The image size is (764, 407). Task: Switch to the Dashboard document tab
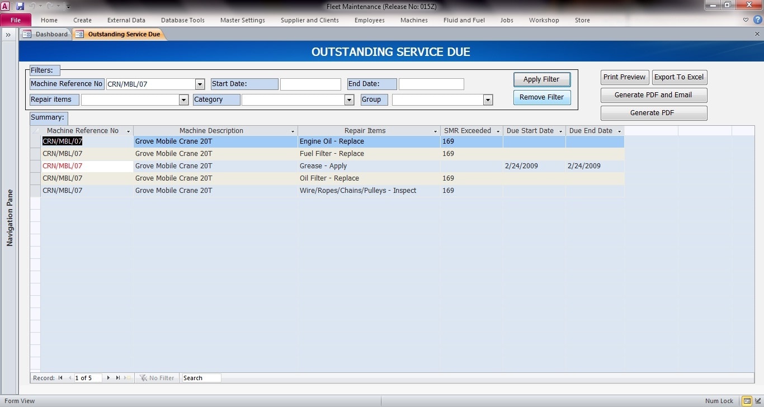click(46, 34)
